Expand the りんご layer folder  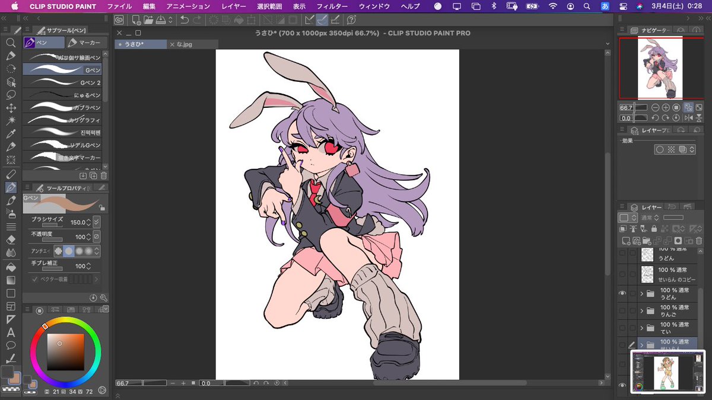[641, 311]
